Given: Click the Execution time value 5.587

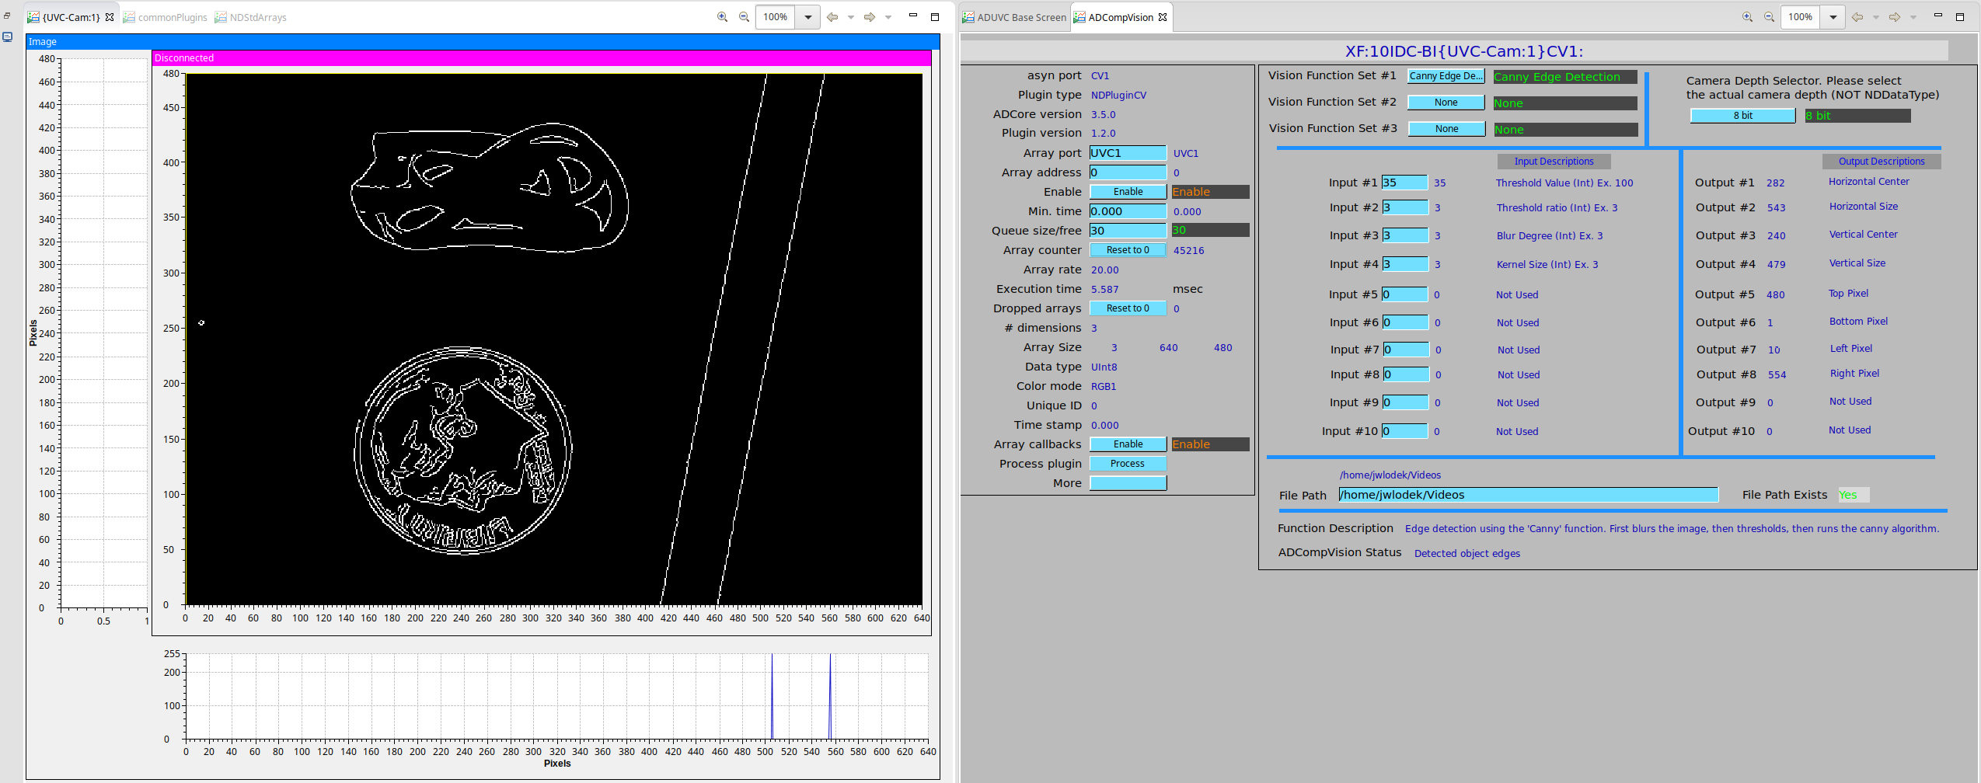Looking at the screenshot, I should 1104,290.
